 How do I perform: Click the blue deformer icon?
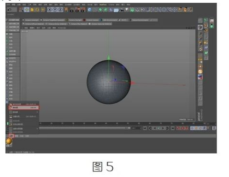111,10
